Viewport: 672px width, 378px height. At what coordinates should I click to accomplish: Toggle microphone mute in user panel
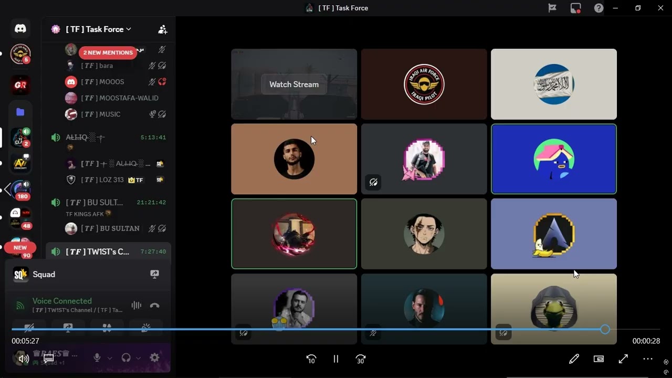point(97,358)
